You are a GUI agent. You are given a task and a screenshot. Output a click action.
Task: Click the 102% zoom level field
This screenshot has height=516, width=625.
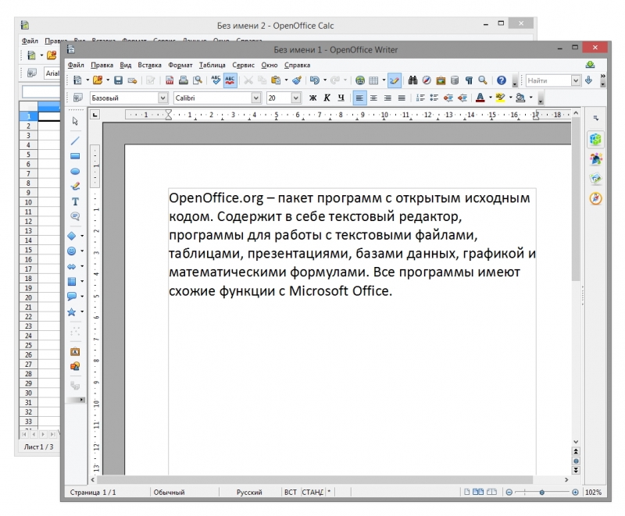click(593, 492)
